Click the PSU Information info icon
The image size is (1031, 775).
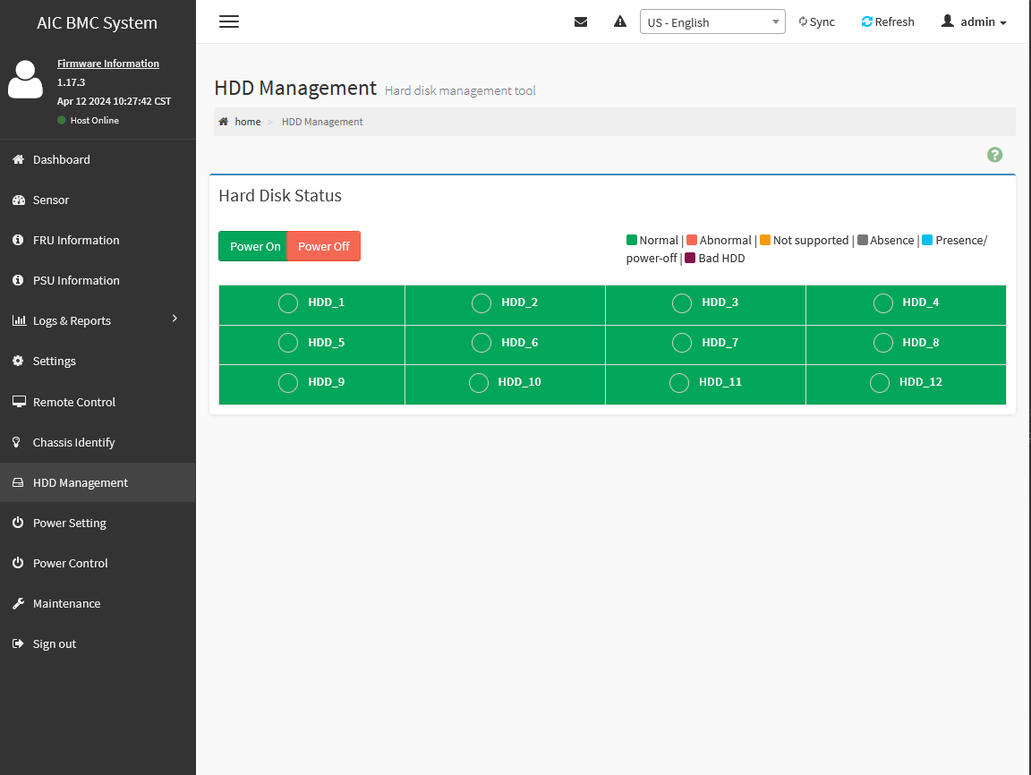pos(18,280)
